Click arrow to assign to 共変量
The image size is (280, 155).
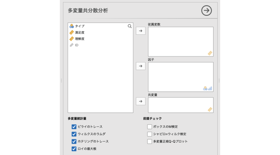pyautogui.click(x=140, y=101)
